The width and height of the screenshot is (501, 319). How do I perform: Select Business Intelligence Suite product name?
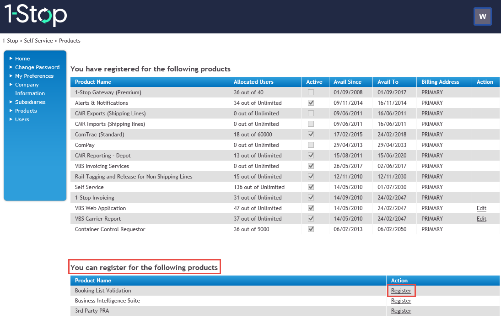pos(108,300)
